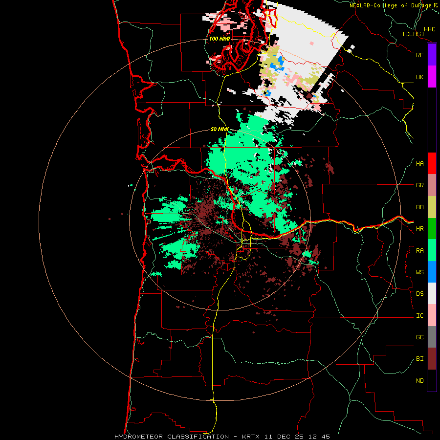The image size is (440, 440).
Task: Click the GR legend color block
Action: point(432,185)
